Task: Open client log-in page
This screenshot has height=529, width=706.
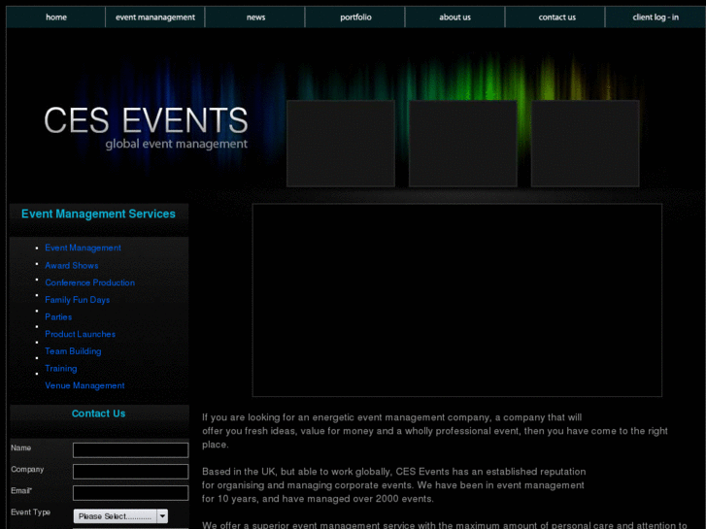Action: coord(656,17)
